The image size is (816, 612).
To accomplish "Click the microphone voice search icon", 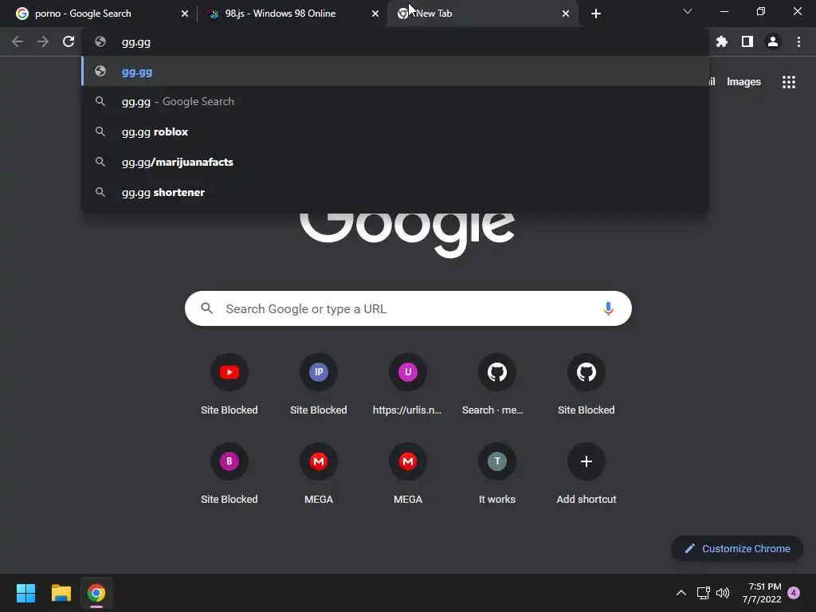I will tap(608, 308).
